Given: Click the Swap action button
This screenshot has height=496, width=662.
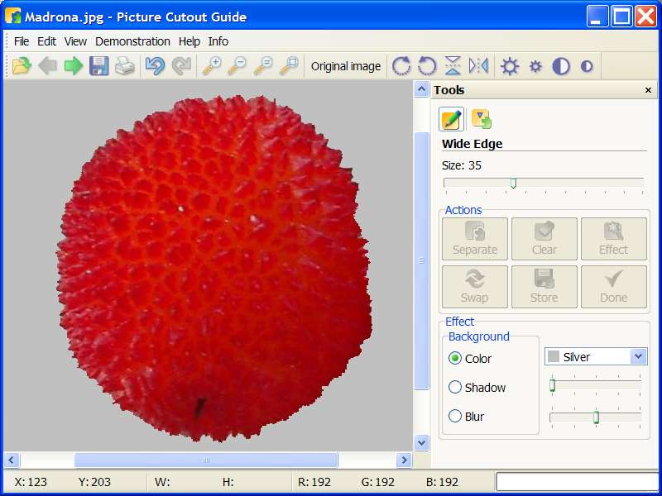Looking at the screenshot, I should point(474,287).
